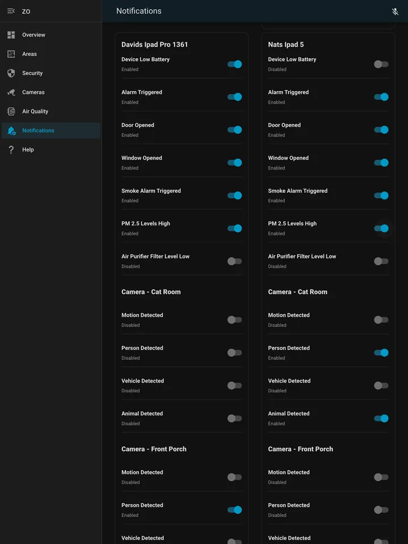408x544 pixels.
Task: Go to the Security section
Action: 51,73
